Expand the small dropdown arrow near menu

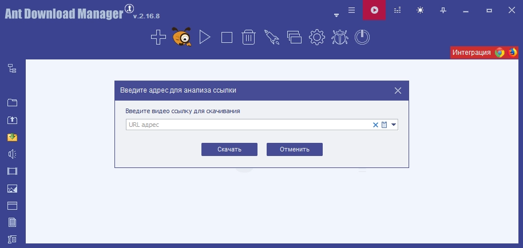336,15
